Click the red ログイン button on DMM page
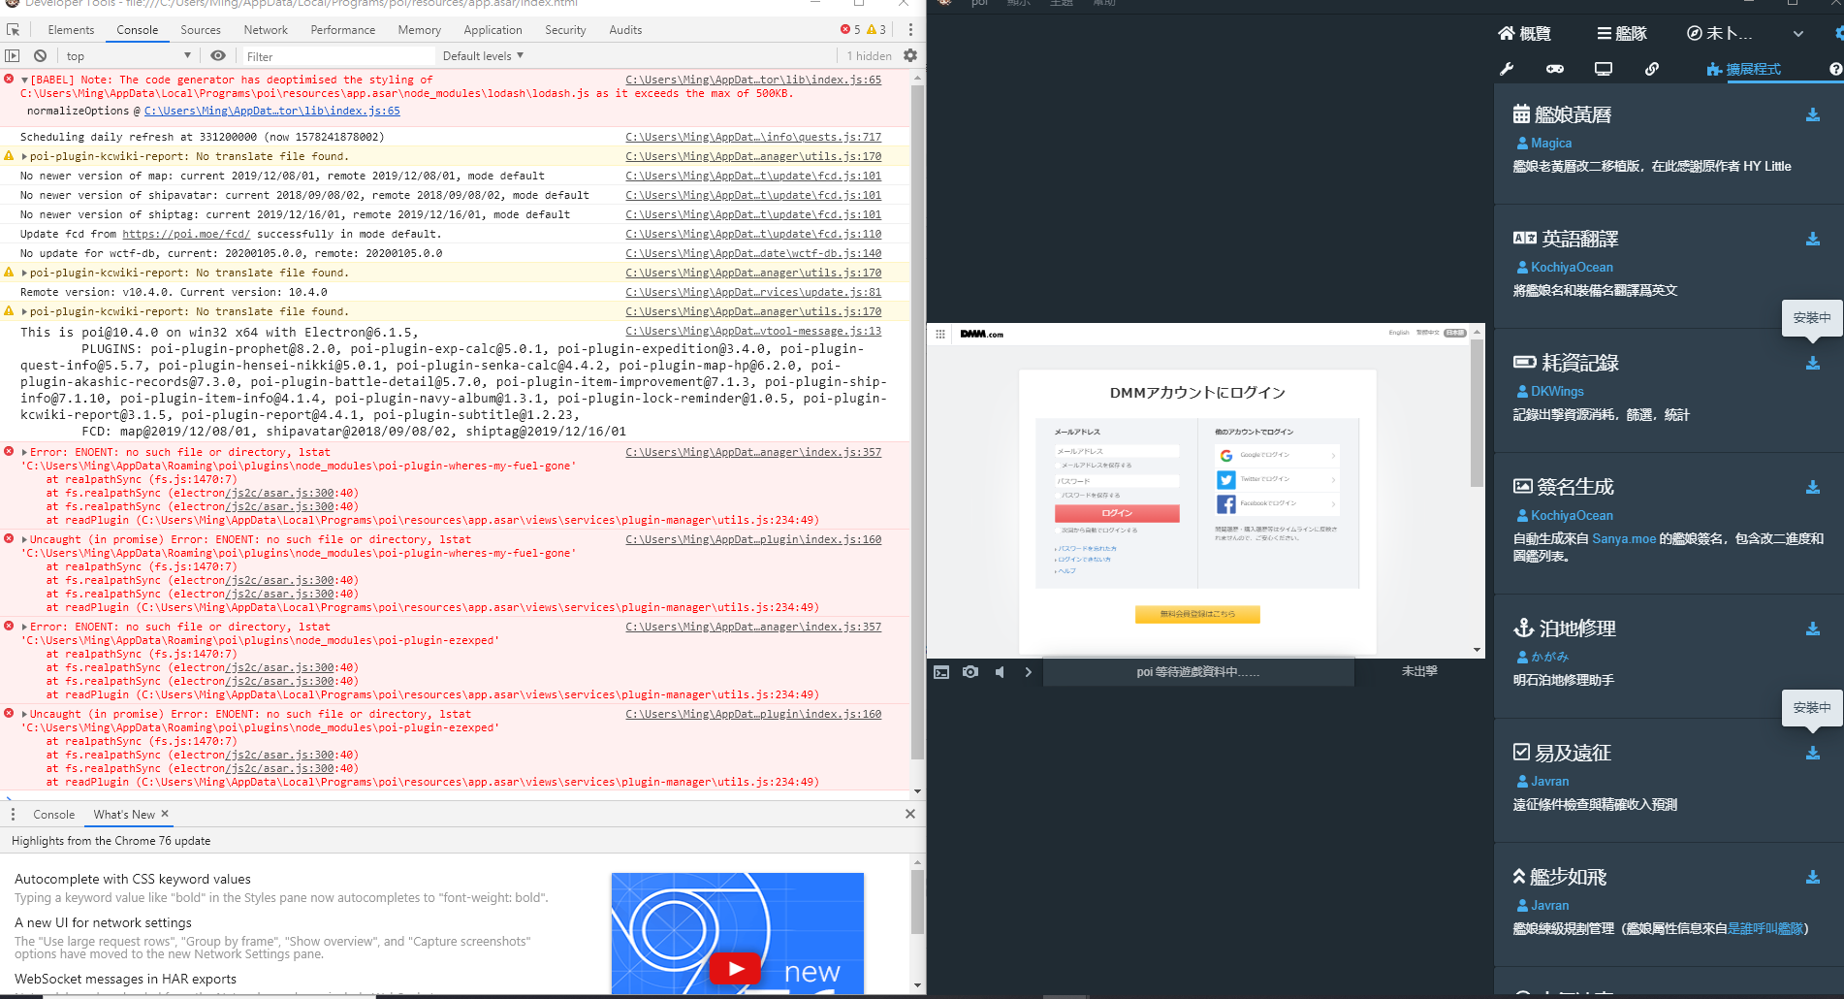The height and width of the screenshot is (999, 1844). pos(1117,513)
